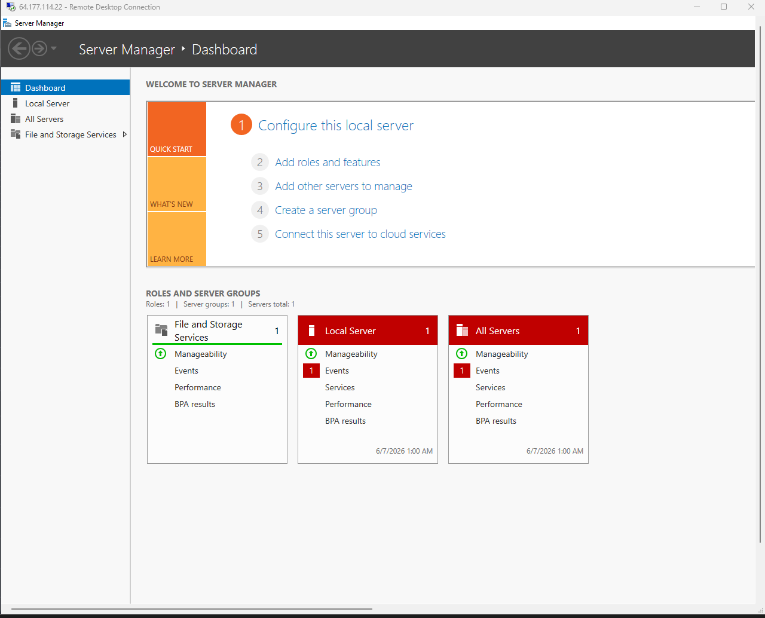Open the All Servers tile header
The height and width of the screenshot is (618, 765).
pos(518,331)
